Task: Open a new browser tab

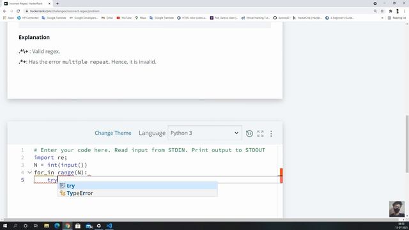Action: pos(58,4)
